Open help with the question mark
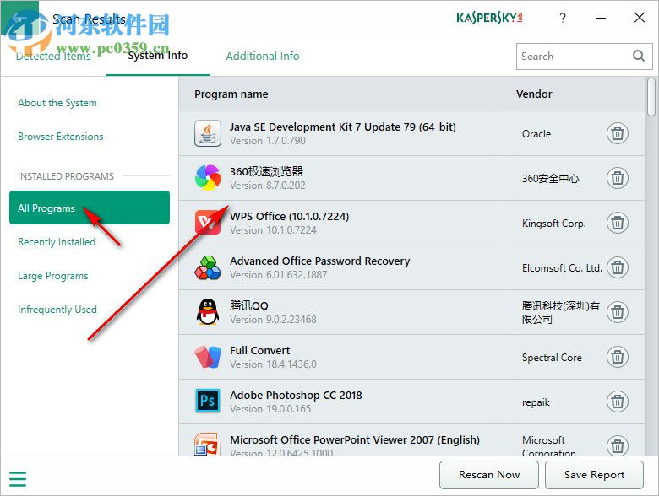 pos(563,18)
